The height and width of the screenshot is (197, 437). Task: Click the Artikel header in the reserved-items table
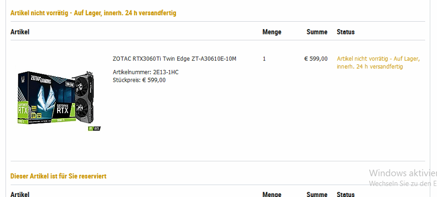20,194
